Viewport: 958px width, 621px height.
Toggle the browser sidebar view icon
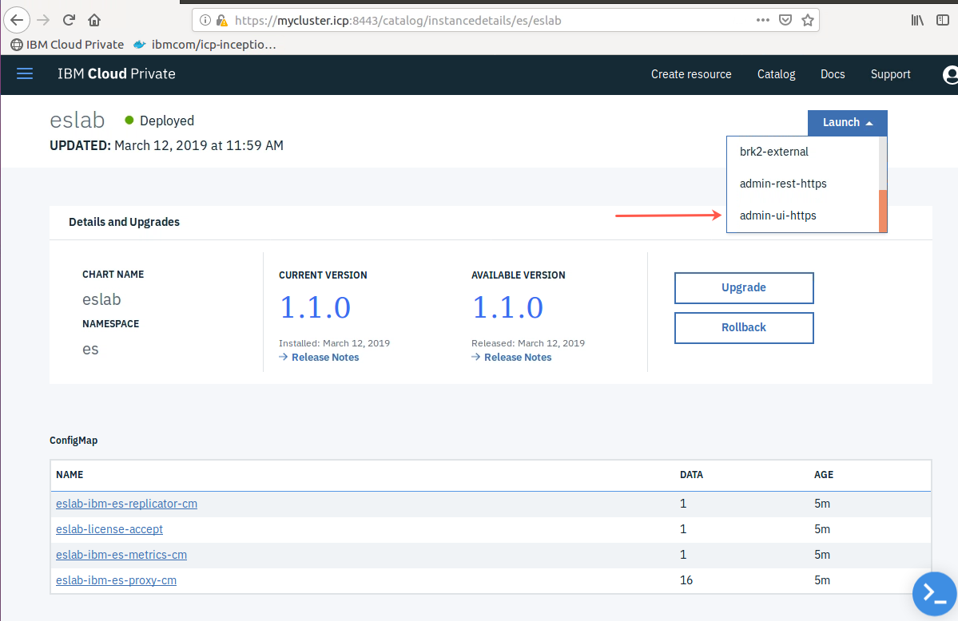[943, 20]
